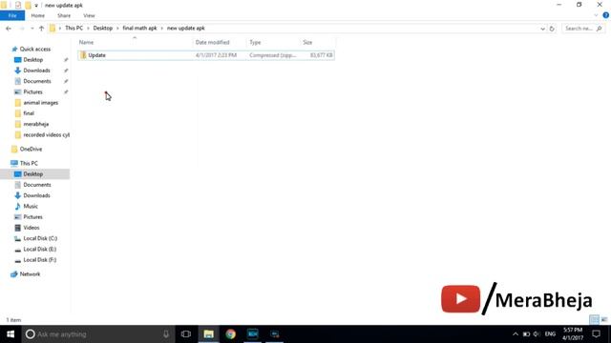Select Pictures under This PC

[32, 217]
